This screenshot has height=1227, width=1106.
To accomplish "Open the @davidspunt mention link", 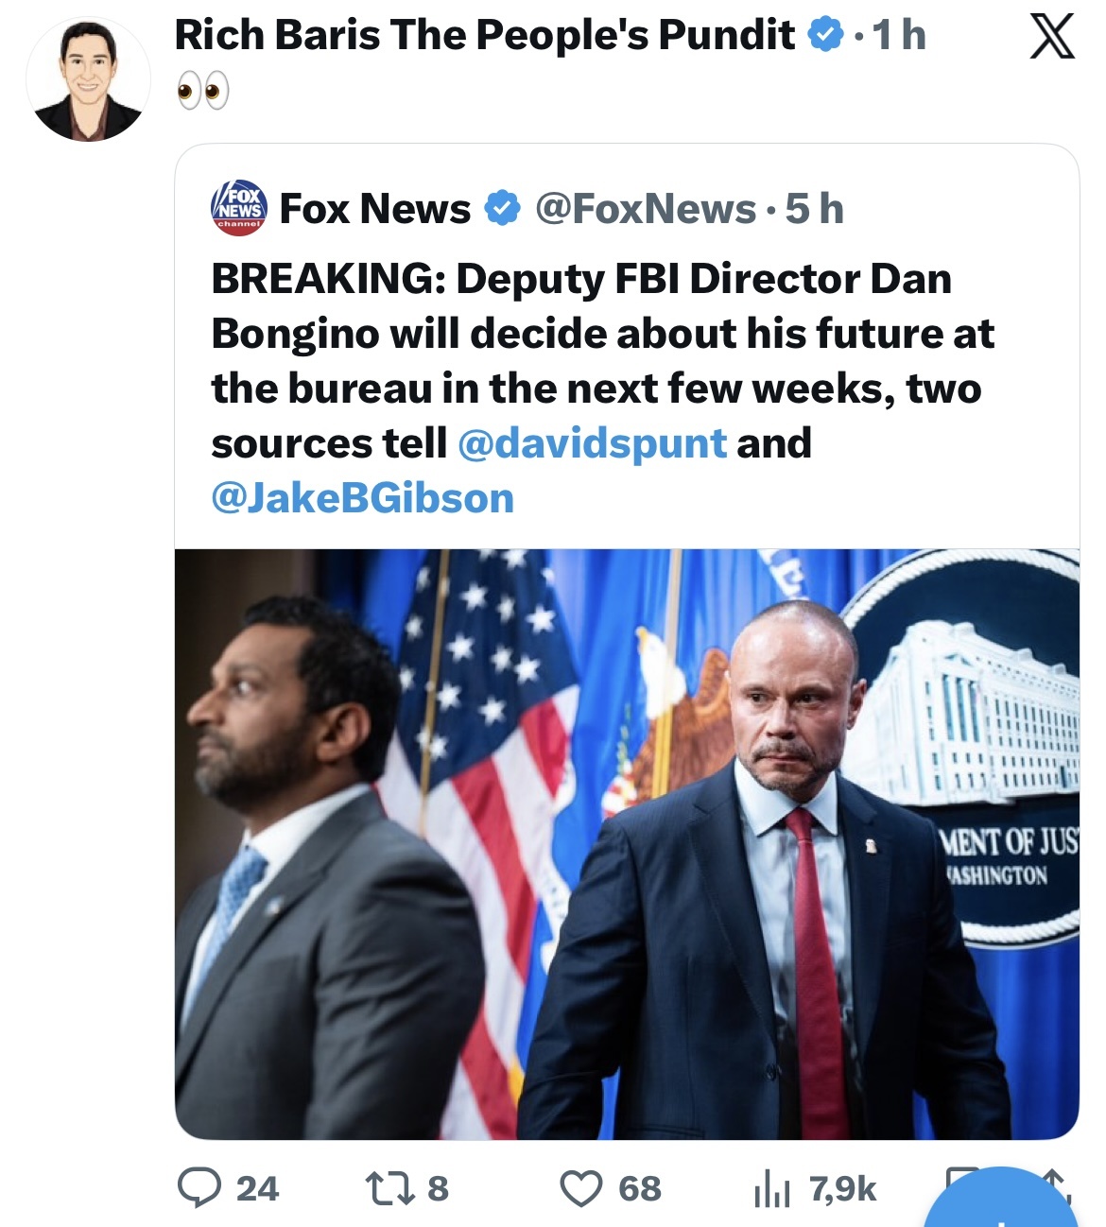I will coord(592,443).
